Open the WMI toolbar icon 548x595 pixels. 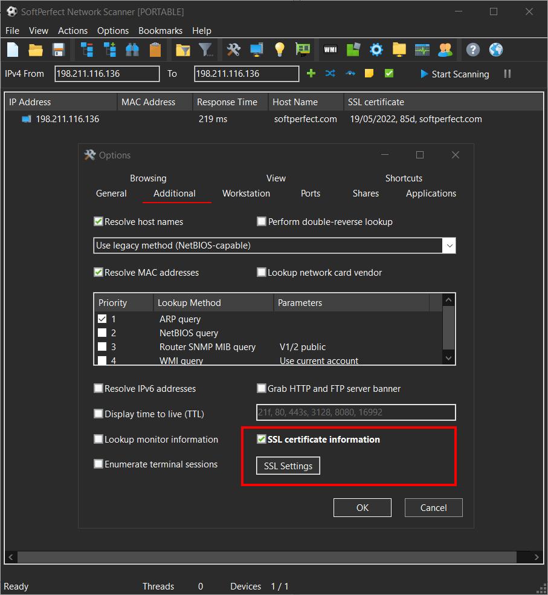[330, 50]
